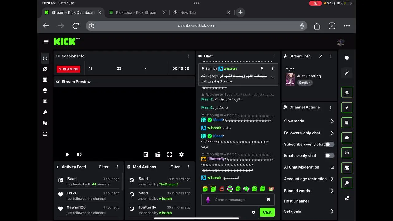393x221 pixels.
Task: Toggle Emotes-only chat switch
Action: 330,156
